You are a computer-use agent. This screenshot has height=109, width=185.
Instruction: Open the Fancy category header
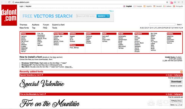[x=28, y=34]
